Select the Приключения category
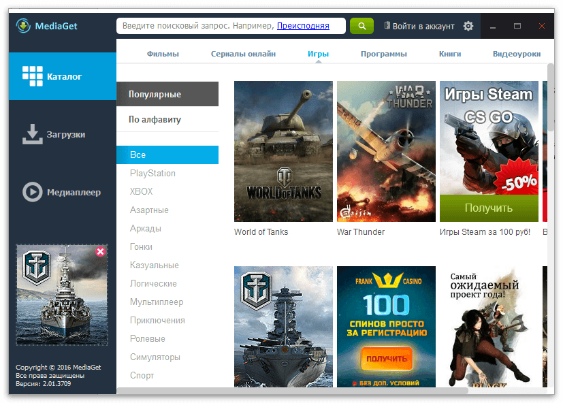Viewport: 563px width, 403px height. click(157, 321)
